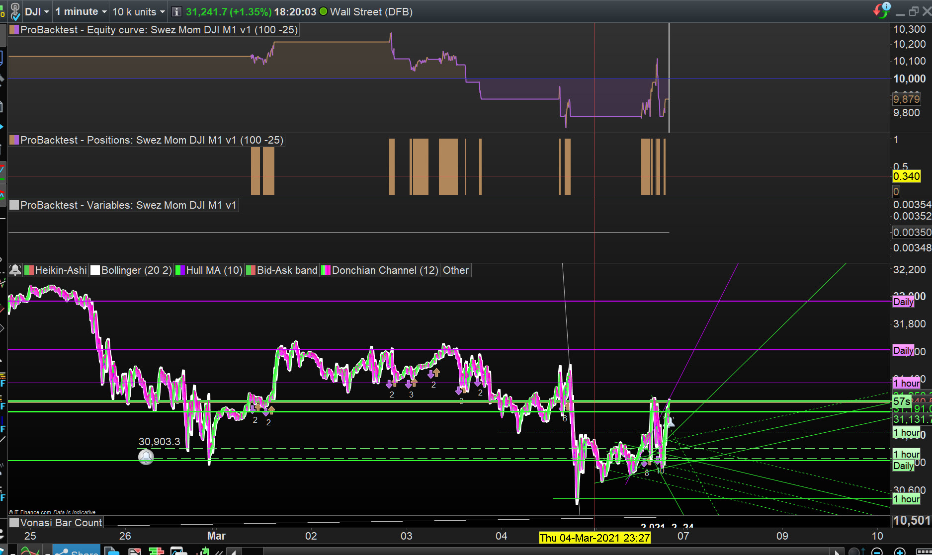Screen dimensions: 932x555
Task: Toggle the Vonasi Bar Count panel label
Action: (61, 522)
